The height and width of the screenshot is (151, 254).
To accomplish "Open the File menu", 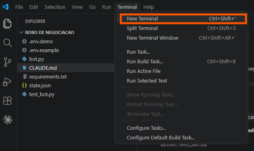I will point(19,7).
